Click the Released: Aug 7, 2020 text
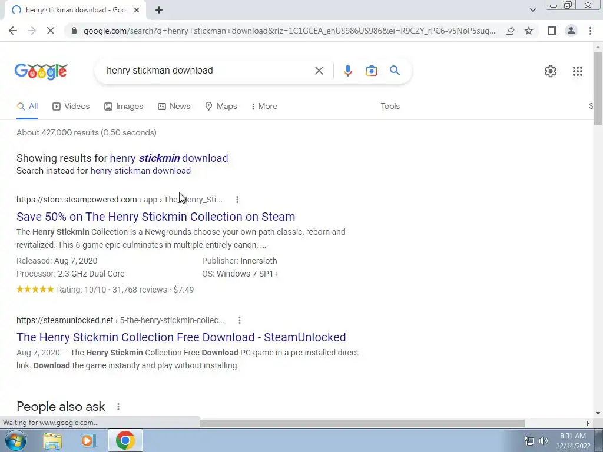Image resolution: width=603 pixels, height=452 pixels. [x=57, y=261]
